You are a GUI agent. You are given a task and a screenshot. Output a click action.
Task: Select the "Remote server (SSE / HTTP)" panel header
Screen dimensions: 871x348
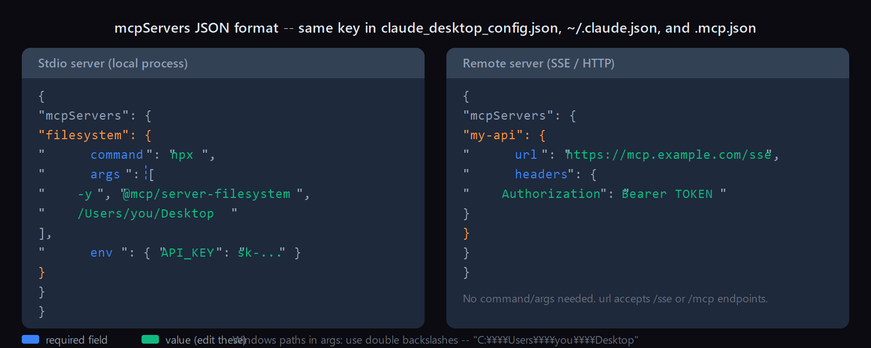click(648, 63)
